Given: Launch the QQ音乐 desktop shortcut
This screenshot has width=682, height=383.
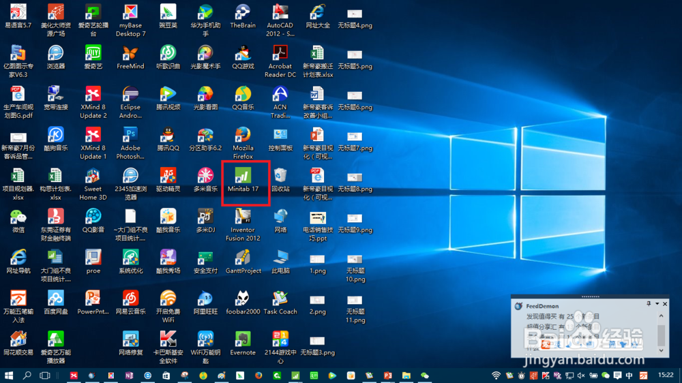Looking at the screenshot, I should [243, 98].
